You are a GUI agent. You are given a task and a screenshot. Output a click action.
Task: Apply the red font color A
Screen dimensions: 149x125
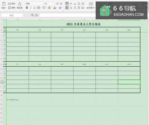[x=55, y=8]
